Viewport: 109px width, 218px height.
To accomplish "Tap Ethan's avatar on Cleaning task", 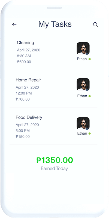I will pyautogui.click(x=83, y=49).
